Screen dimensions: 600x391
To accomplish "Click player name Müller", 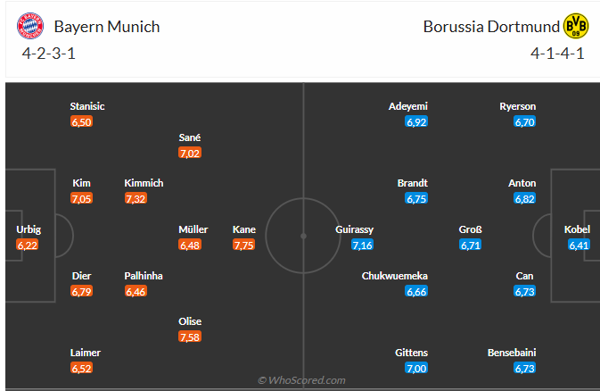I will pyautogui.click(x=193, y=229).
